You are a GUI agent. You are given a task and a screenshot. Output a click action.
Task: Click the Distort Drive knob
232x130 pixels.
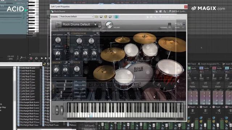(x=56, y=70)
